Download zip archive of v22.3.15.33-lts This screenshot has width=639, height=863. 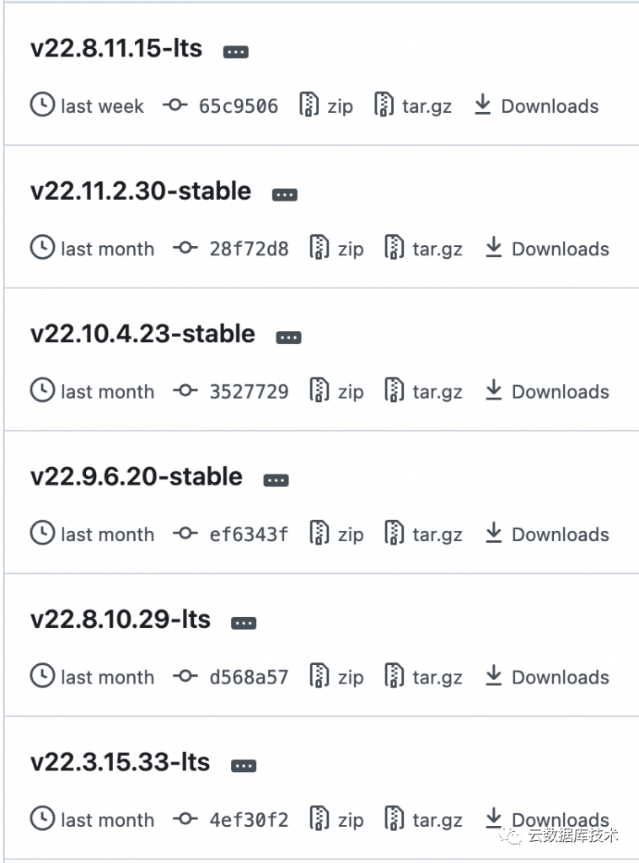pos(350,820)
